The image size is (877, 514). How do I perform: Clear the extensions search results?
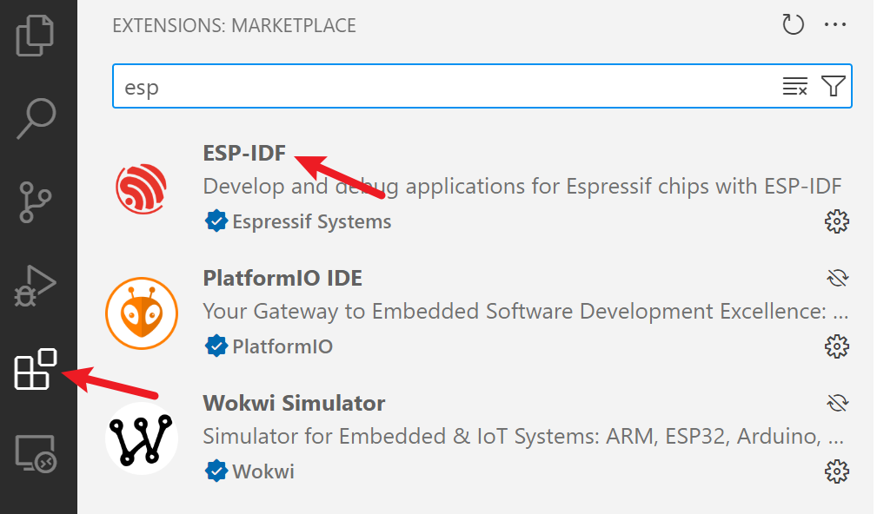[794, 86]
